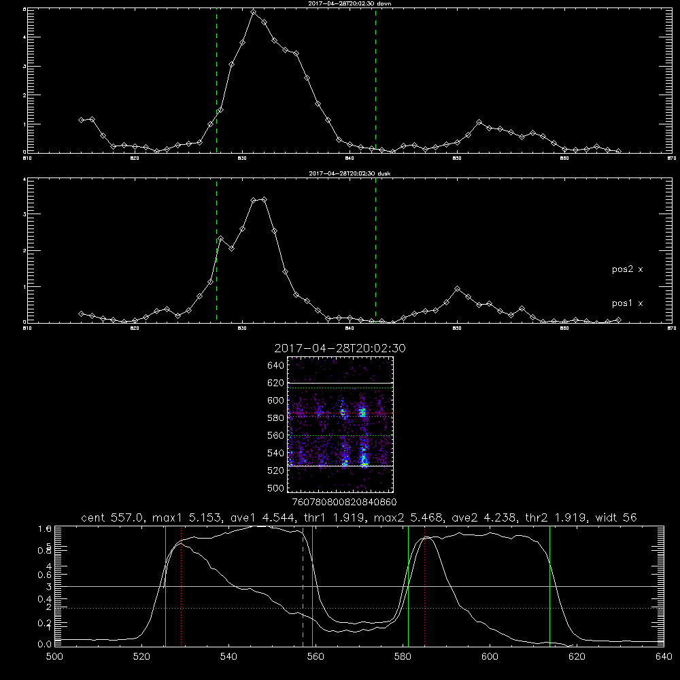Screen dimensions: 680x680
Task: Click 'cent 557.0' in the stats header
Action: 113,517
